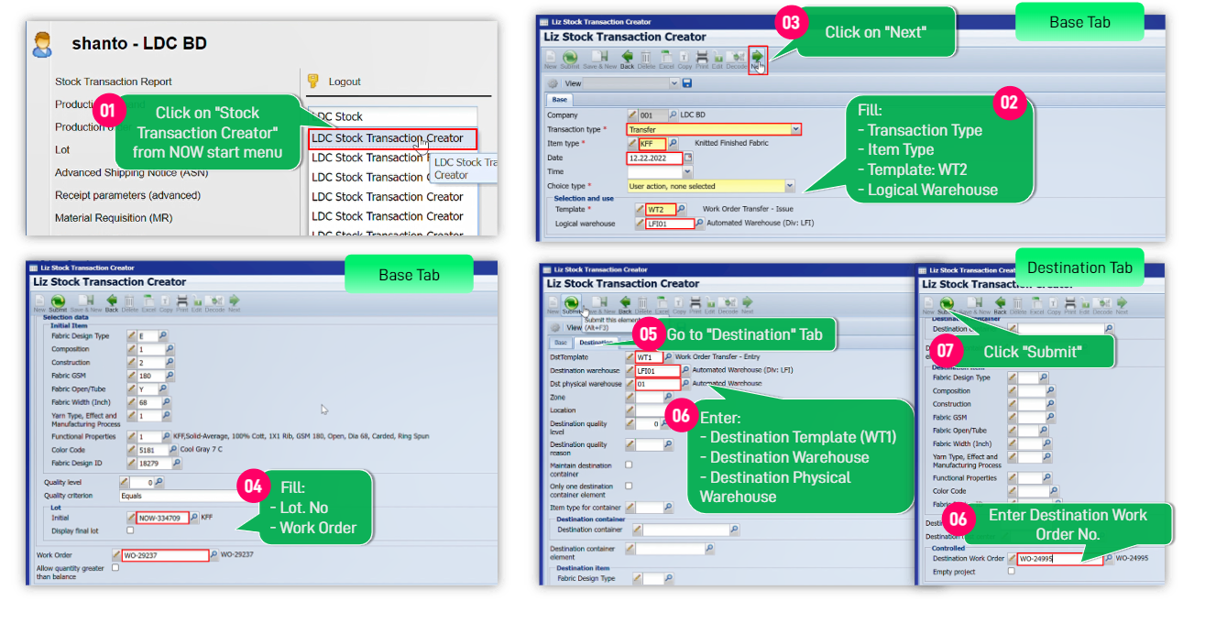
Task: Open the calendar picker next to Date 12.22.2022
Action: click(690, 158)
